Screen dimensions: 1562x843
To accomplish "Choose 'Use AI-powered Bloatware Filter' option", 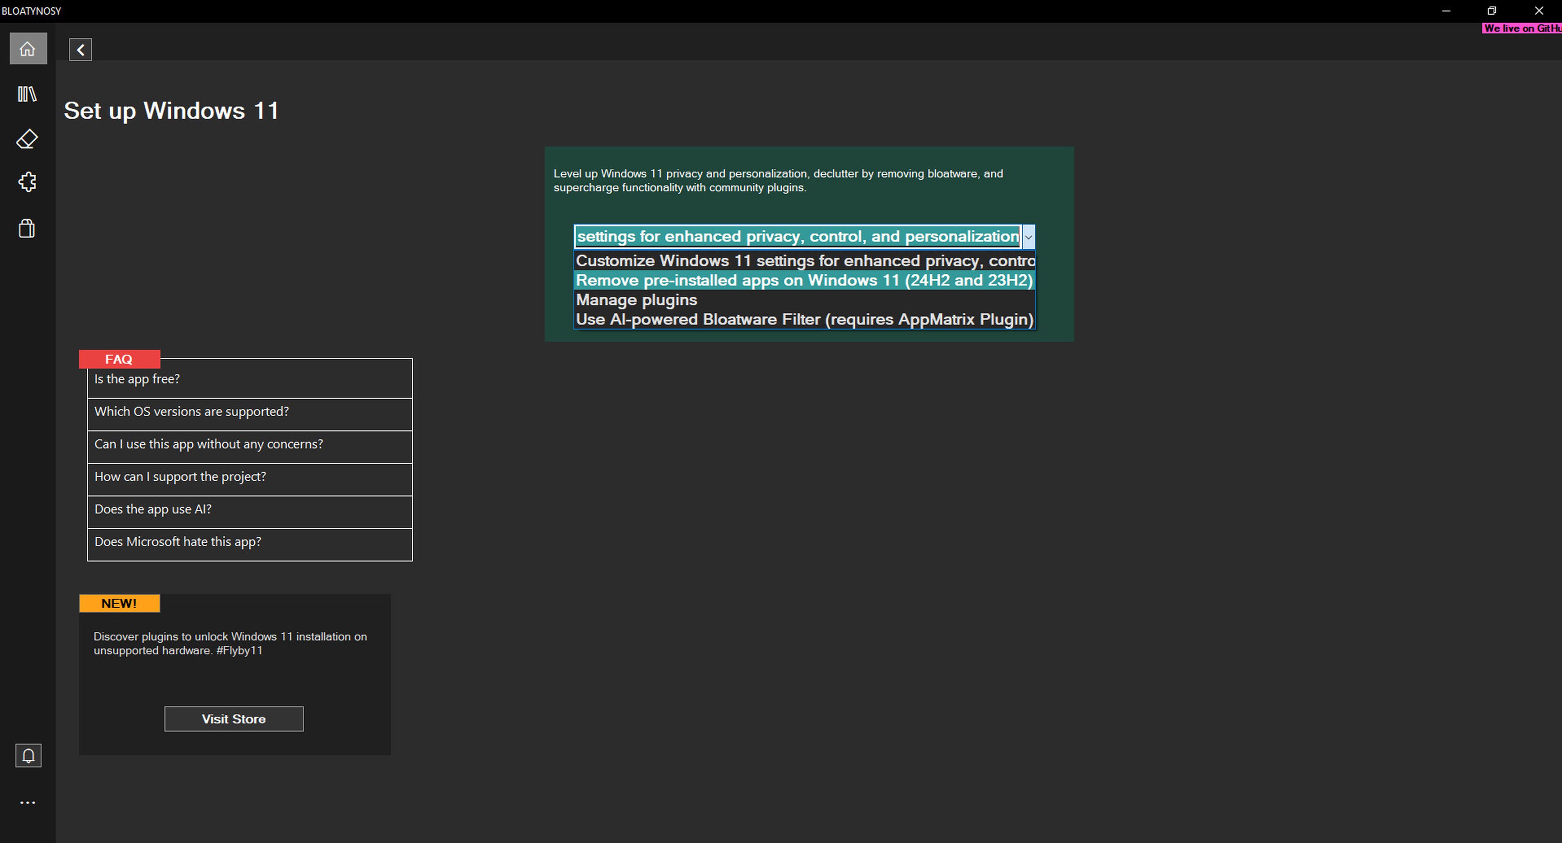I will pyautogui.click(x=805, y=319).
